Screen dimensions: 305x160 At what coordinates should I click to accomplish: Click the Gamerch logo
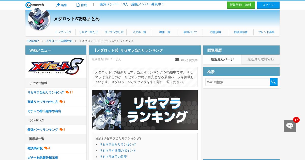click(35, 5)
